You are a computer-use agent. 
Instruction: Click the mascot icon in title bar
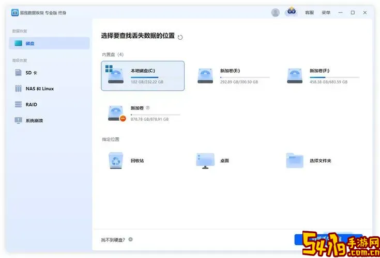[292, 11]
